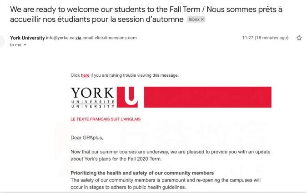Expand the 'to me' recipient details arrow
The image size is (307, 193).
coord(25,45)
